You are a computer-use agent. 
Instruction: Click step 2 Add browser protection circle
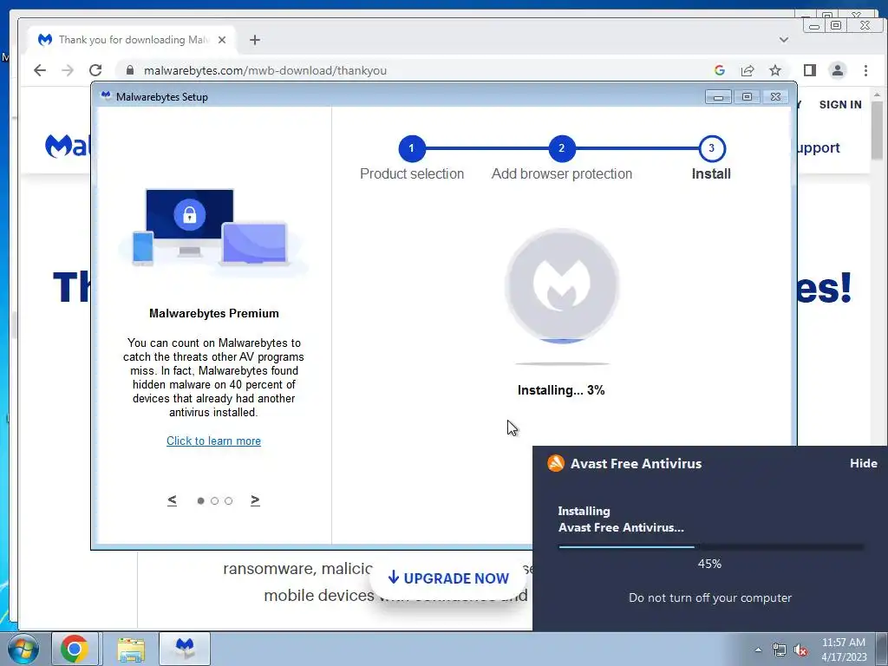562,148
